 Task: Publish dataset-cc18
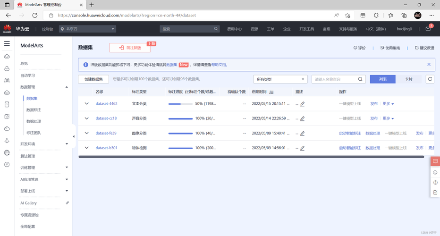tap(374, 118)
